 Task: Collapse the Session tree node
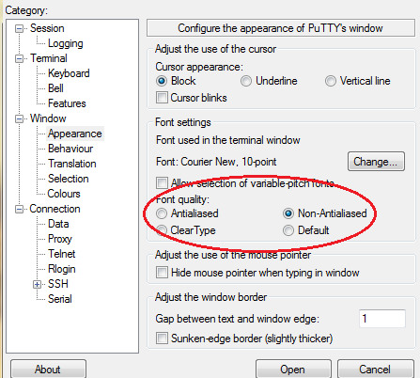click(x=19, y=29)
